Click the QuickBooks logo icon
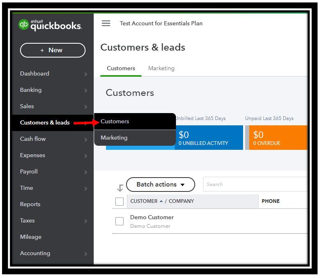This screenshot has width=320, height=278. click(x=24, y=24)
